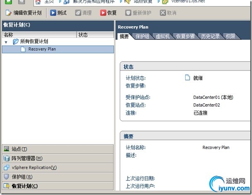Click the 所有恢复计划 folder icon
Screen dimensions: 252x195
(16, 41)
